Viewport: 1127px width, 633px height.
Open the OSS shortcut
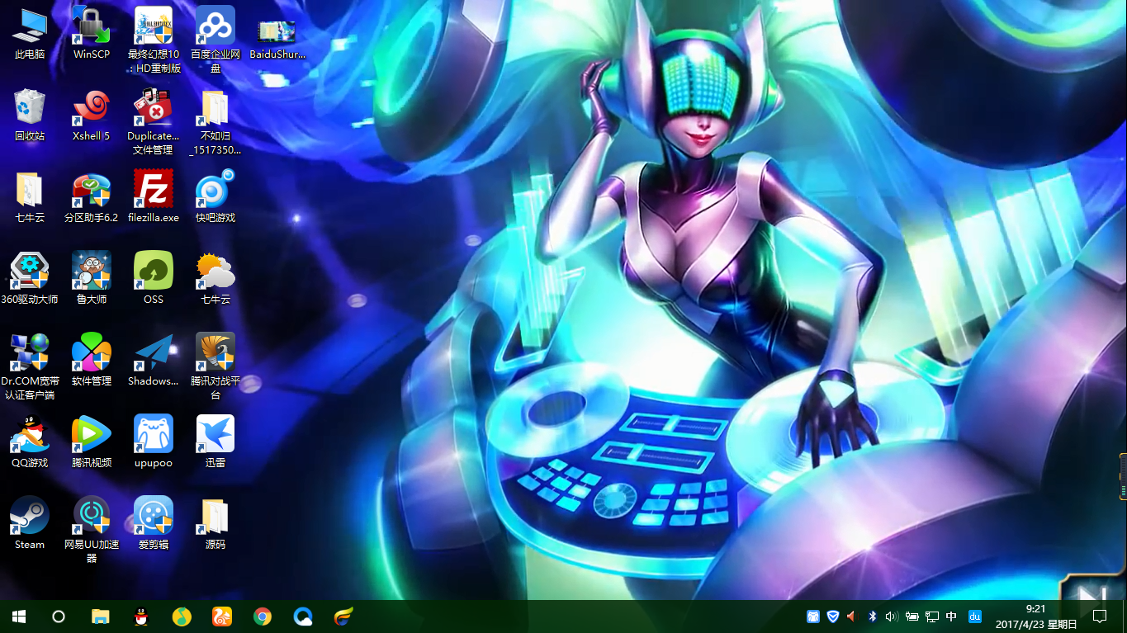154,279
